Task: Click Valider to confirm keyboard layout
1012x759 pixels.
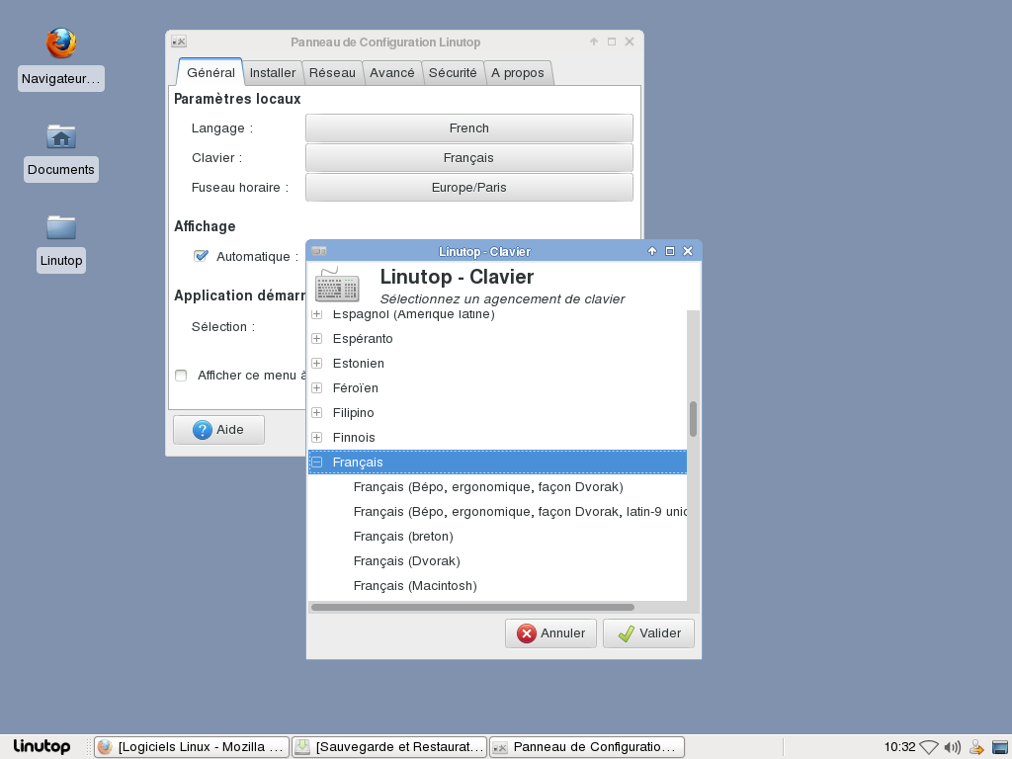Action: click(x=648, y=633)
